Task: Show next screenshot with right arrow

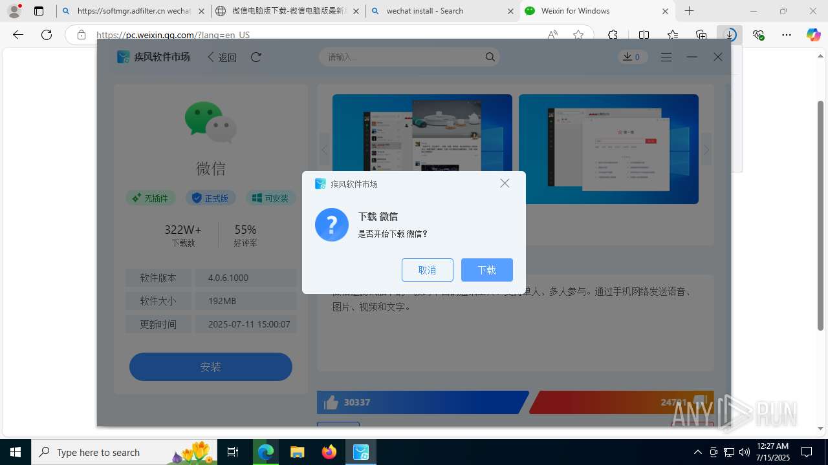Action: [x=706, y=149]
